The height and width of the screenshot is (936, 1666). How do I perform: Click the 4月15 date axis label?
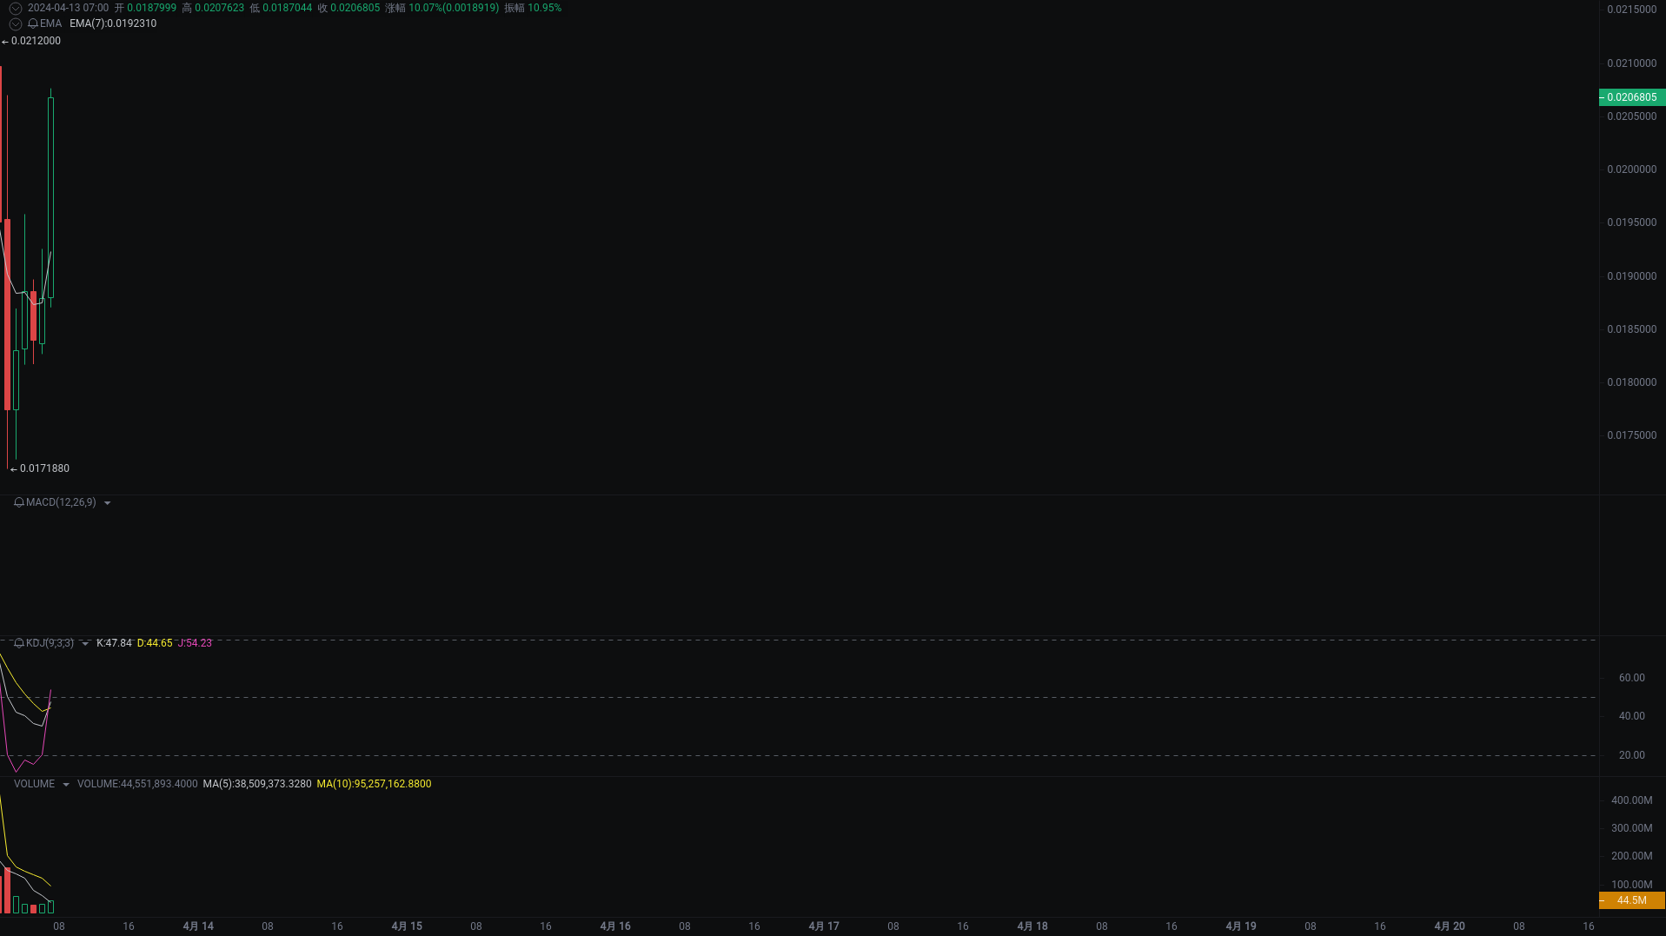(407, 926)
